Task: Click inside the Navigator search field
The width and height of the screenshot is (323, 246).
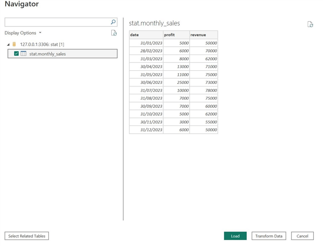Action: [x=57, y=22]
